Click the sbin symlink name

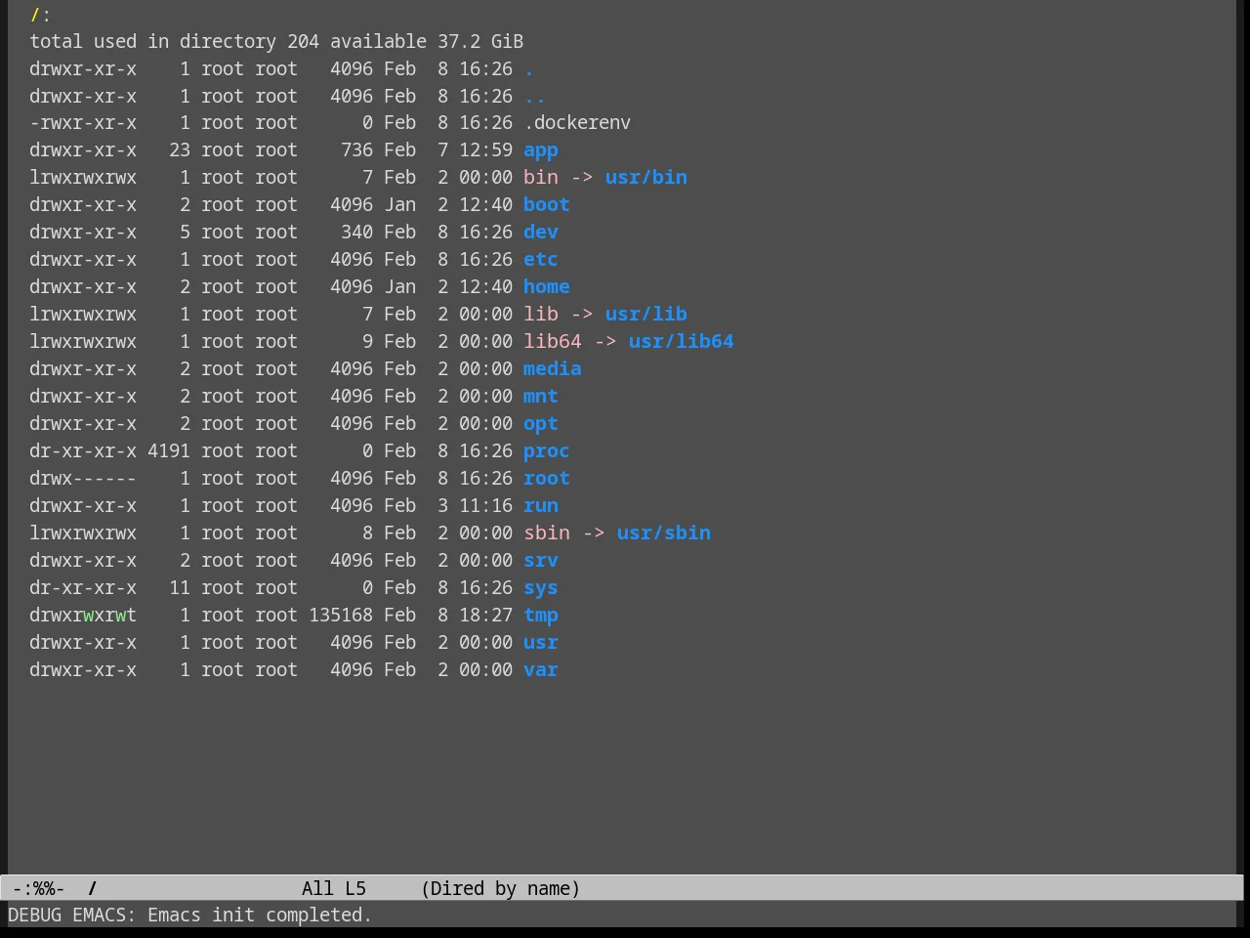546,533
